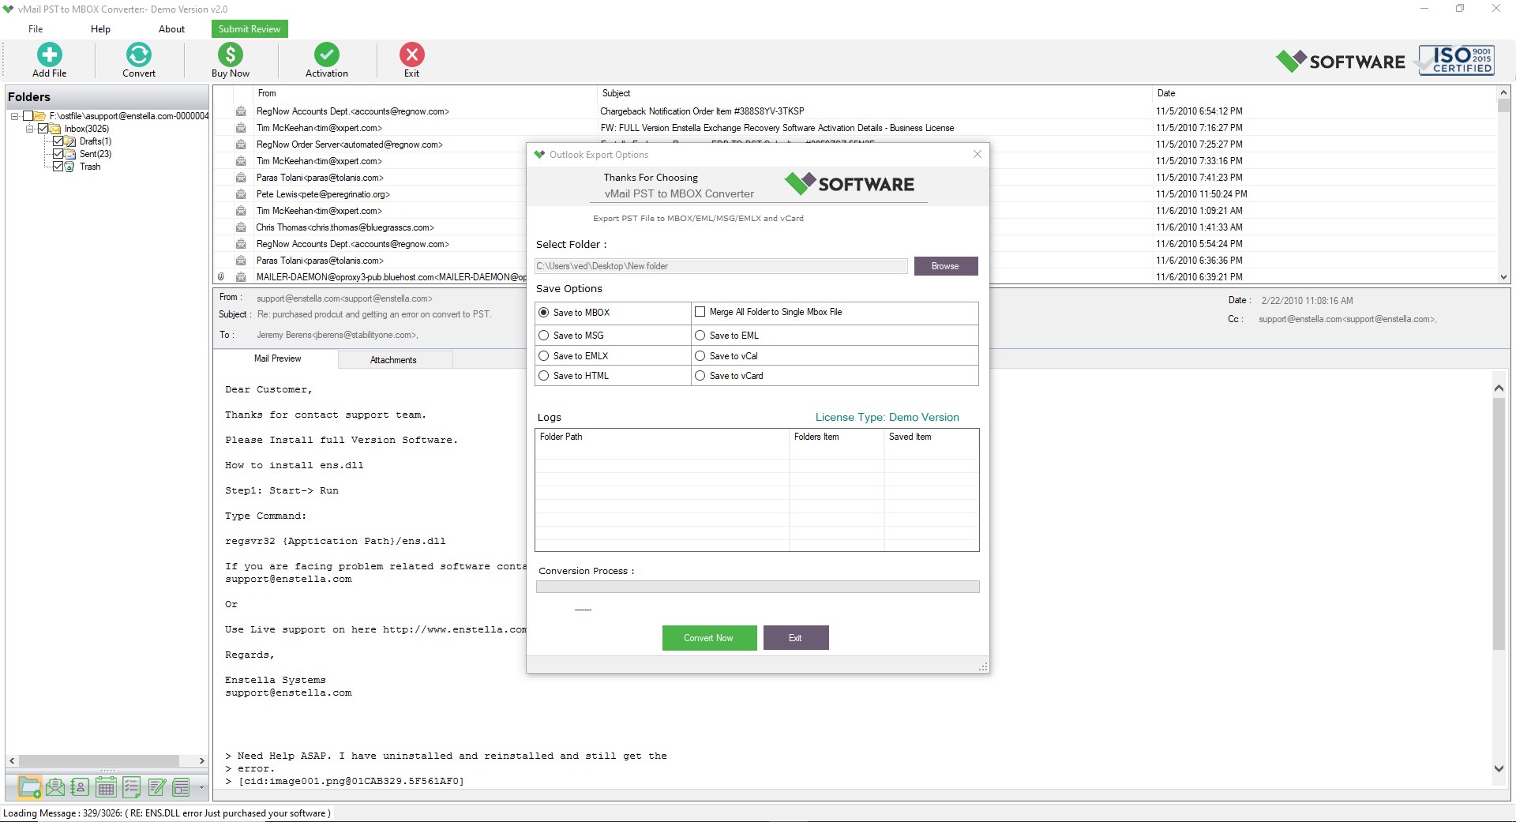The height and width of the screenshot is (822, 1516).
Task: Select the folder view icon in bottom bar
Action: tap(30, 786)
